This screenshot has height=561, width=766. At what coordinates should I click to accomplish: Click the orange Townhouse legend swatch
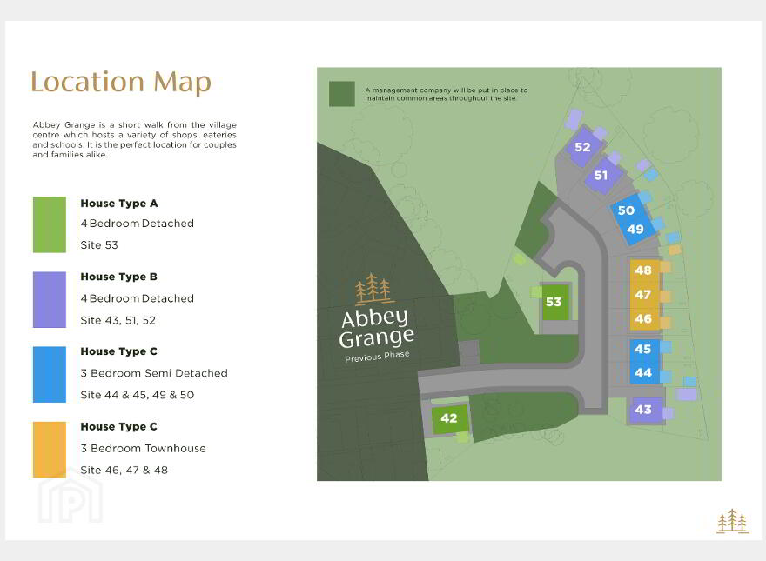click(50, 450)
